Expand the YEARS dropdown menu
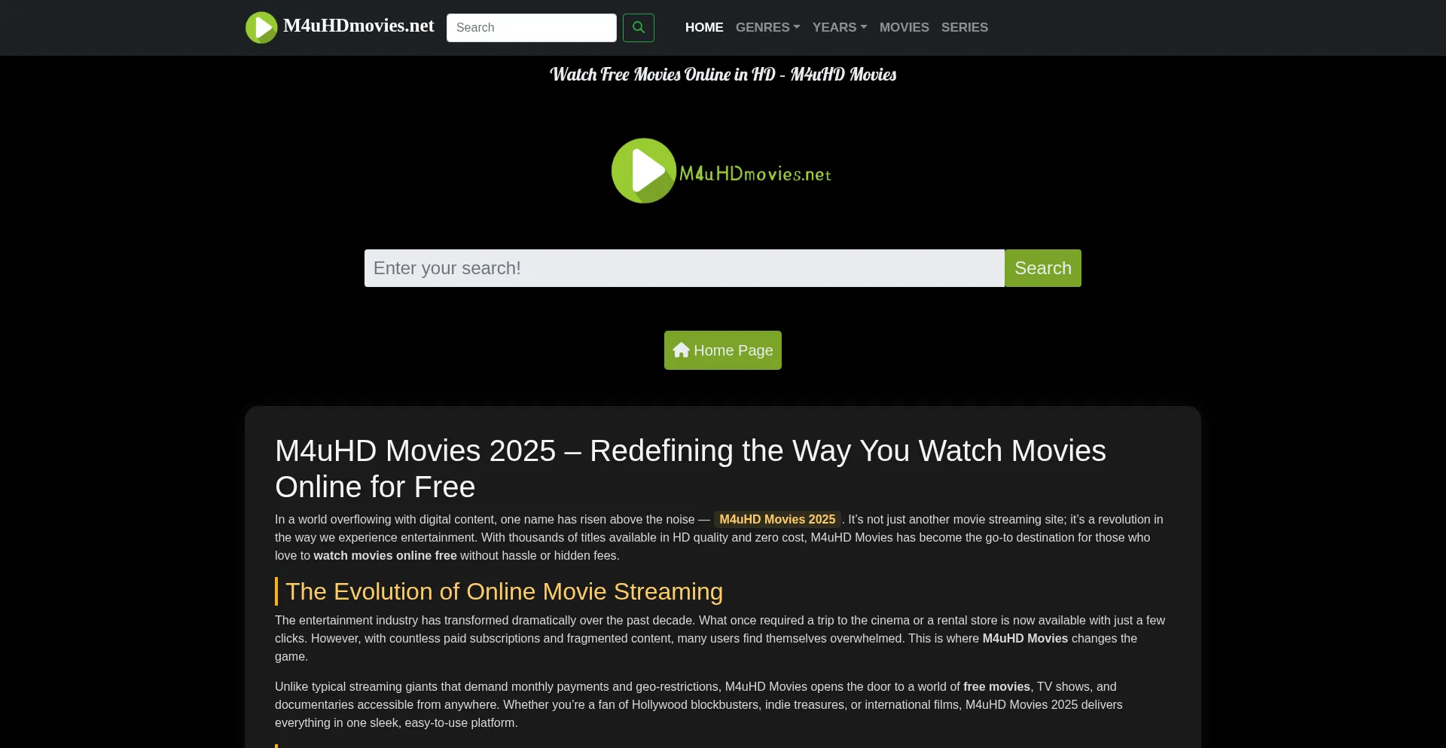 (839, 28)
